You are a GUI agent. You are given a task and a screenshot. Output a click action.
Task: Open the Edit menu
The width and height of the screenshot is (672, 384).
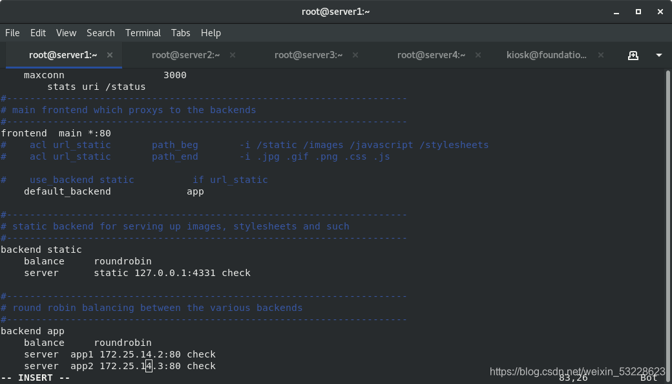(37, 33)
